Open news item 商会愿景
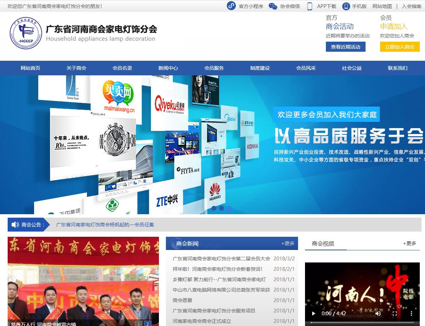Image resolution: width=425 pixels, height=326 pixels. tap(182, 300)
